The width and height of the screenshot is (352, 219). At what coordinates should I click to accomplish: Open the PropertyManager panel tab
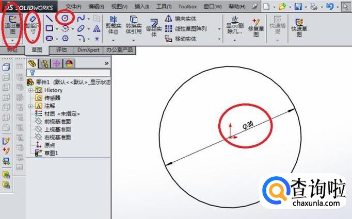pyautogui.click(x=44, y=64)
